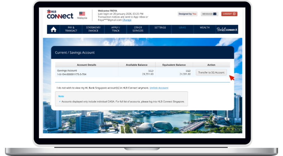The height and width of the screenshot is (156, 283).
Task: Click the iSavings Account number row
Action: pos(71,74)
